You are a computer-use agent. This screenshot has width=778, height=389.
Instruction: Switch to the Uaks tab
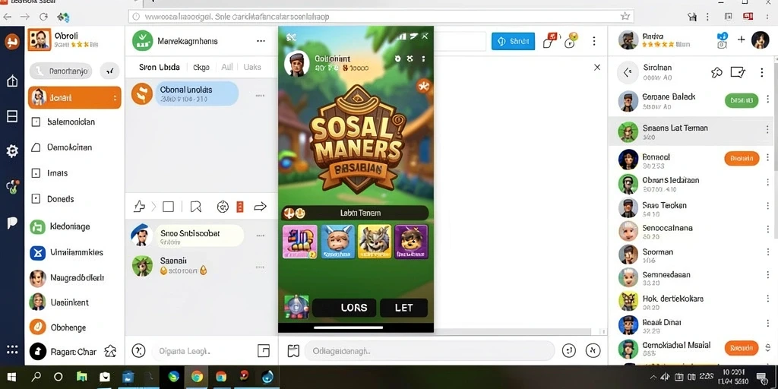point(252,67)
